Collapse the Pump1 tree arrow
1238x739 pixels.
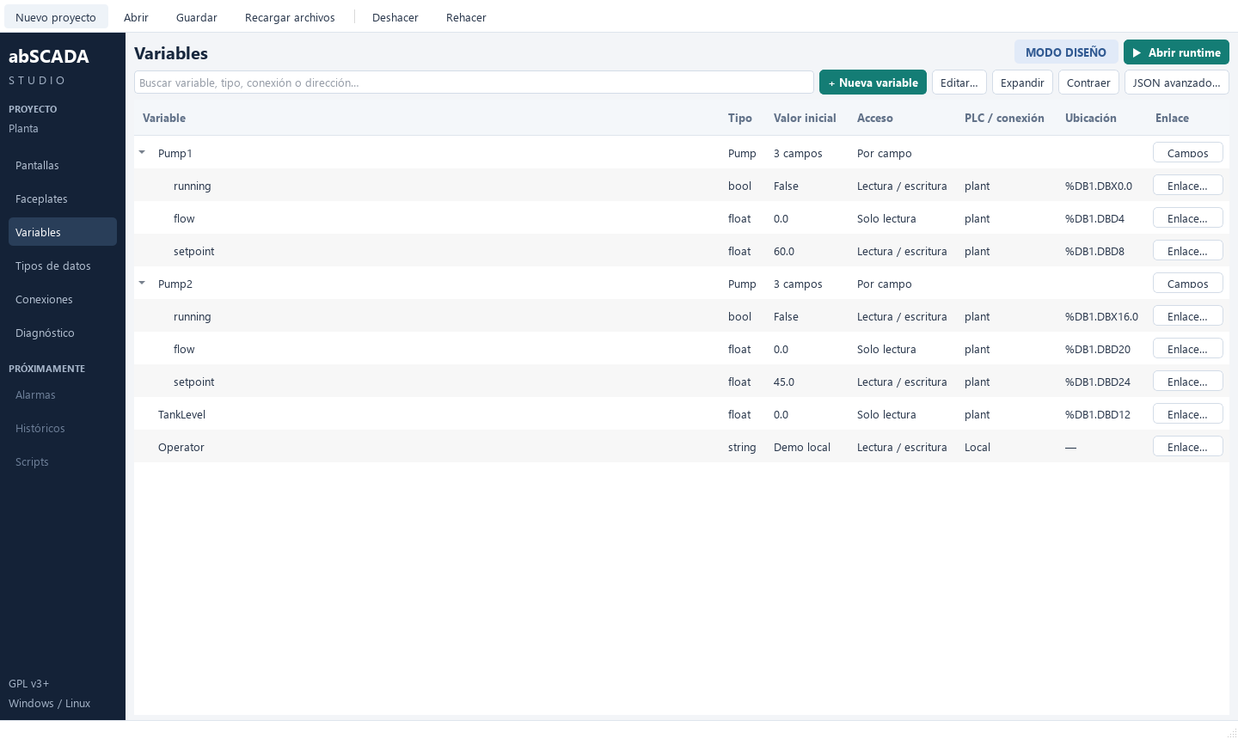click(x=142, y=153)
